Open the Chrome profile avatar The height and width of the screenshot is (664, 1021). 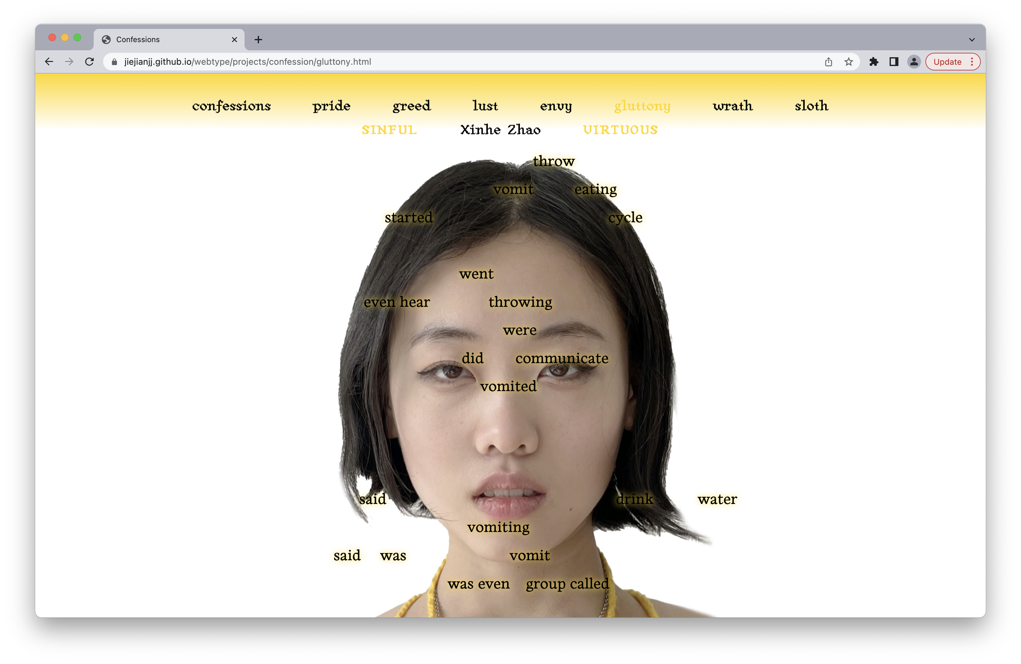[x=914, y=62]
